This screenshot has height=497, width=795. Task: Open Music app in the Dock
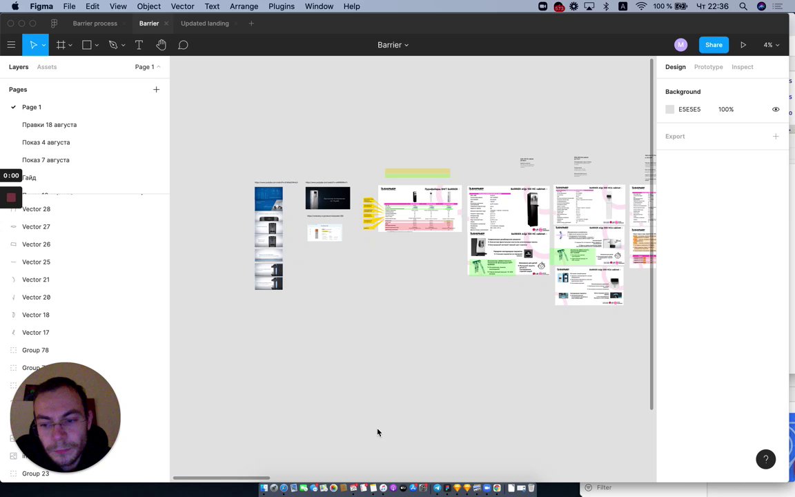point(383,488)
